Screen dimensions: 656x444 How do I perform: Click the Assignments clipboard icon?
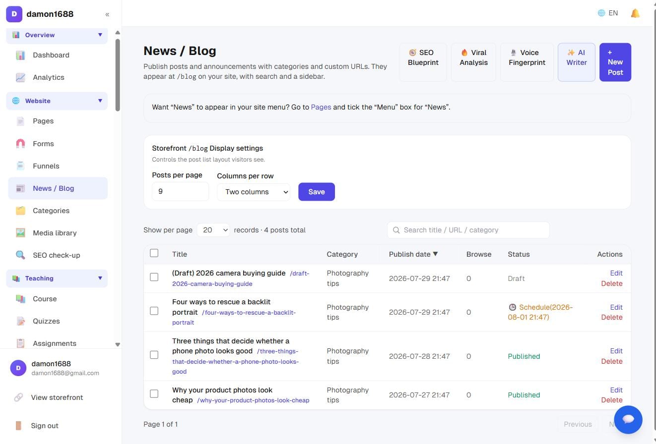(20, 343)
